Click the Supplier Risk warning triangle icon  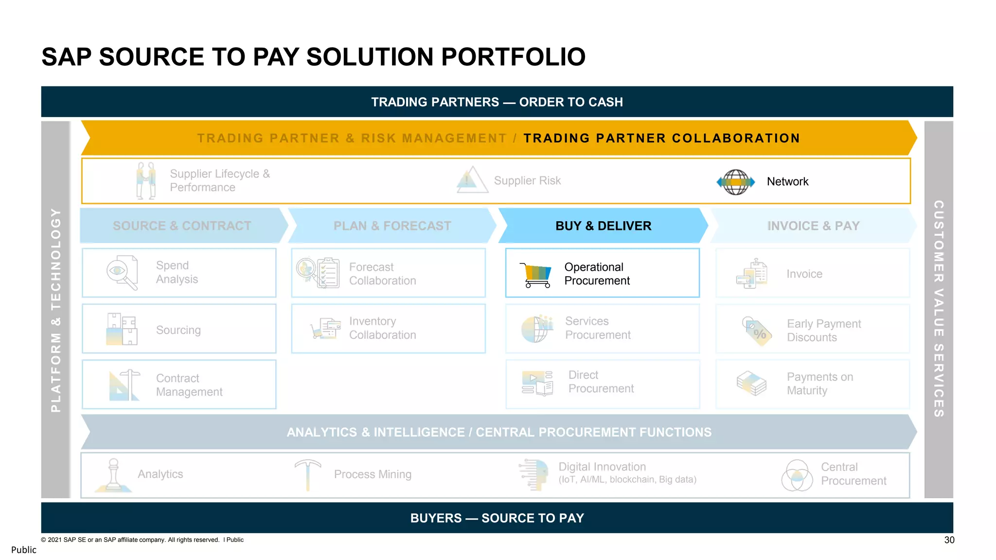click(472, 180)
